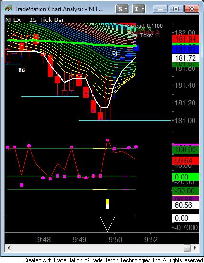Click the 'Total Ticks: 11' text

point(143,35)
